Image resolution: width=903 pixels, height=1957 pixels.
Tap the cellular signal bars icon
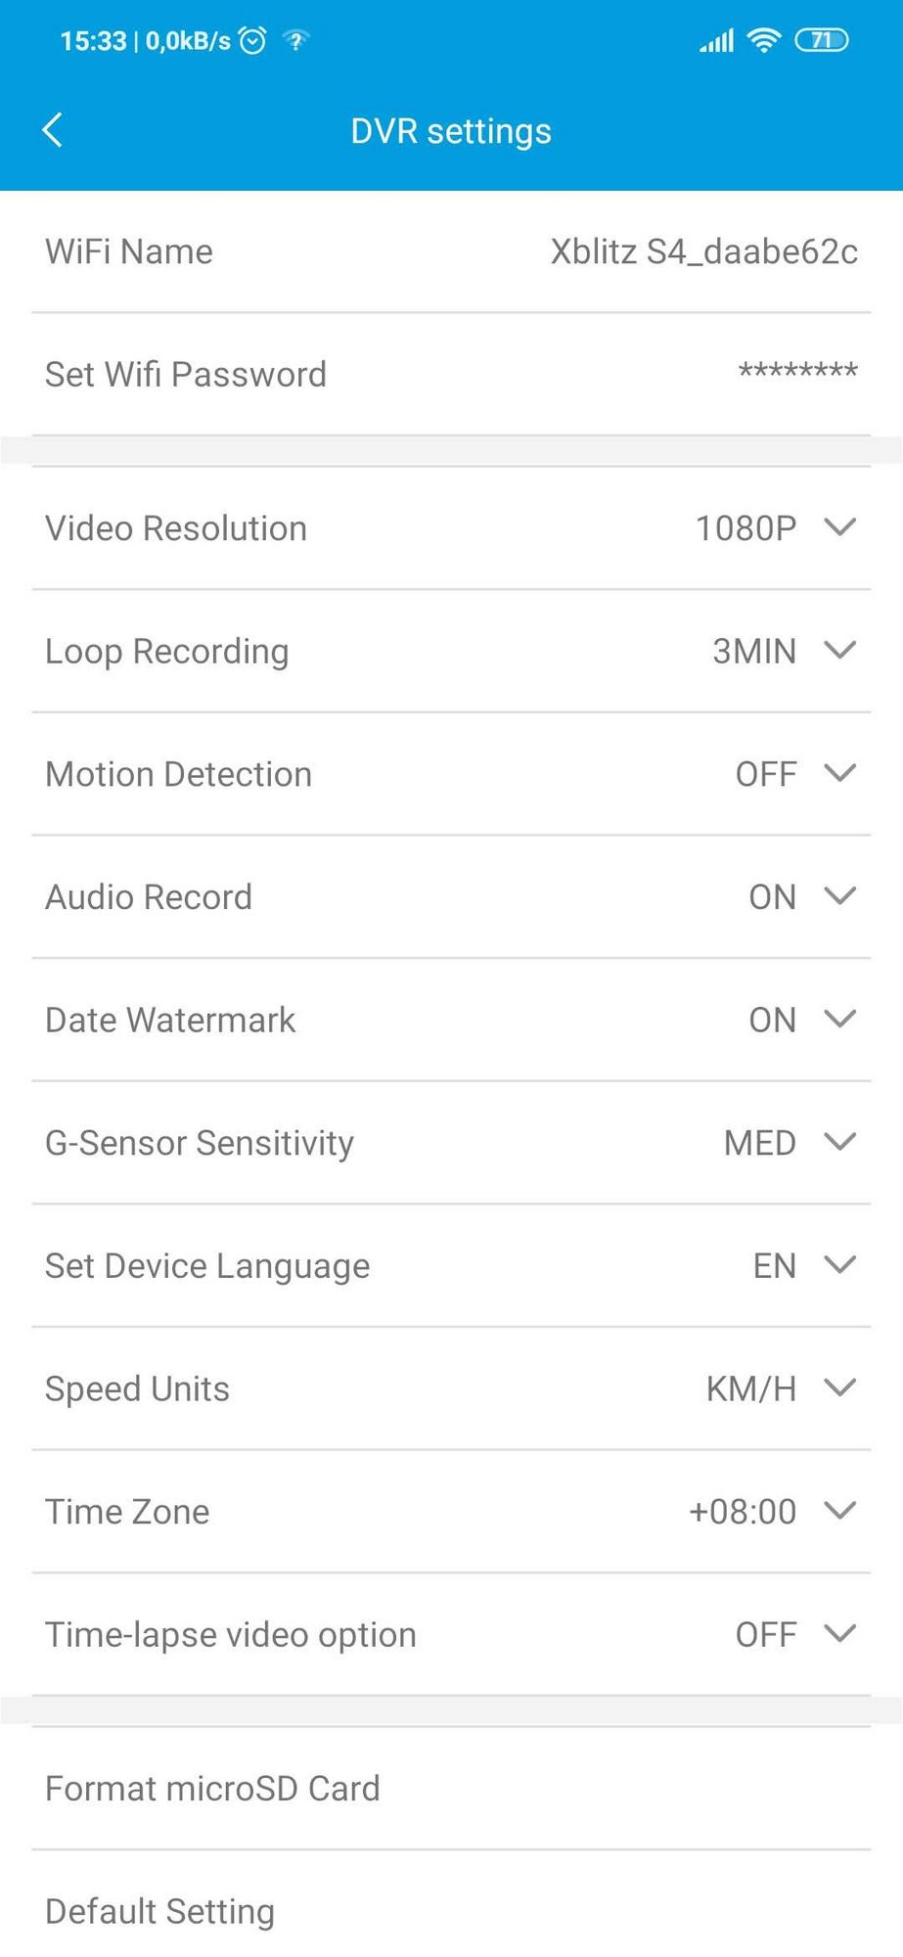pyautogui.click(x=716, y=41)
